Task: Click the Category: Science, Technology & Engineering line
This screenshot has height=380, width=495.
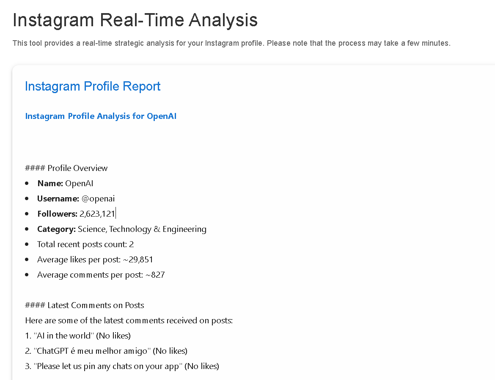Action: 122,229
